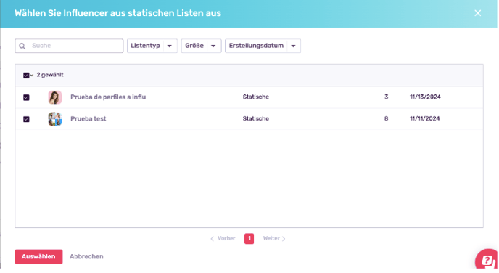Screen dimensions: 499x273
Task: Uncheck the Prueba test row checkbox
Action: [26, 119]
